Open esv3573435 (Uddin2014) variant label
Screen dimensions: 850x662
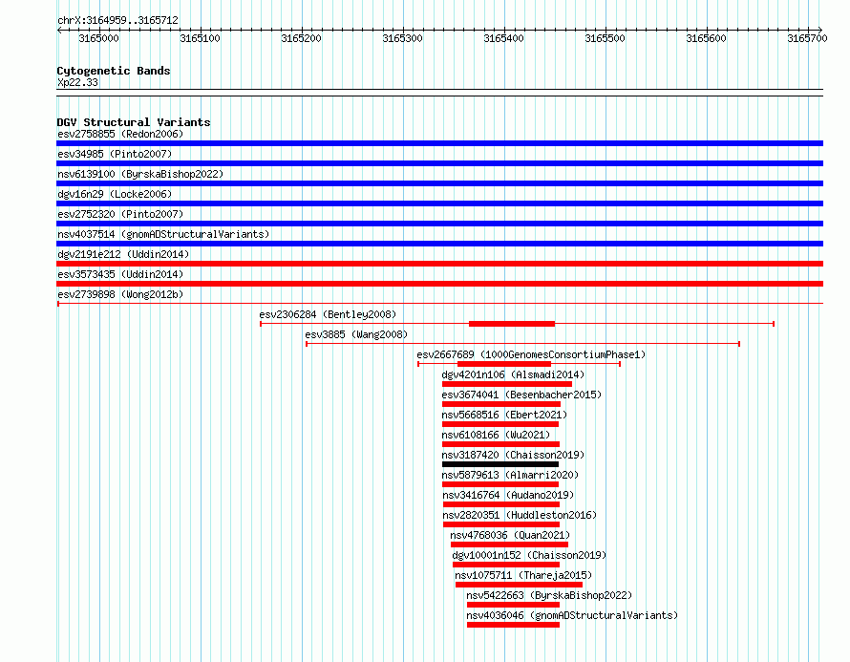[120, 274]
